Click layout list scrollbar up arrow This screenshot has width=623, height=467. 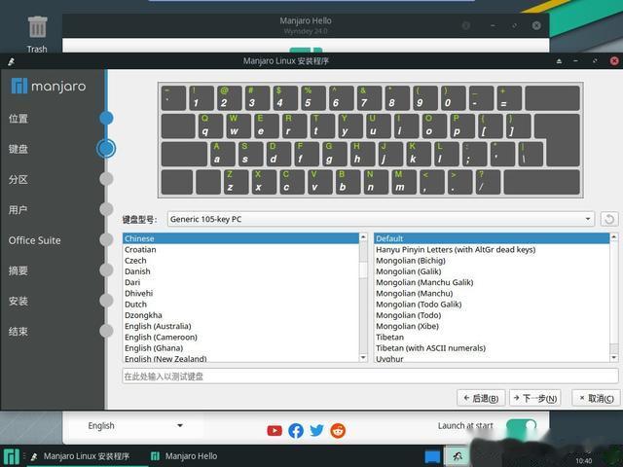(363, 237)
